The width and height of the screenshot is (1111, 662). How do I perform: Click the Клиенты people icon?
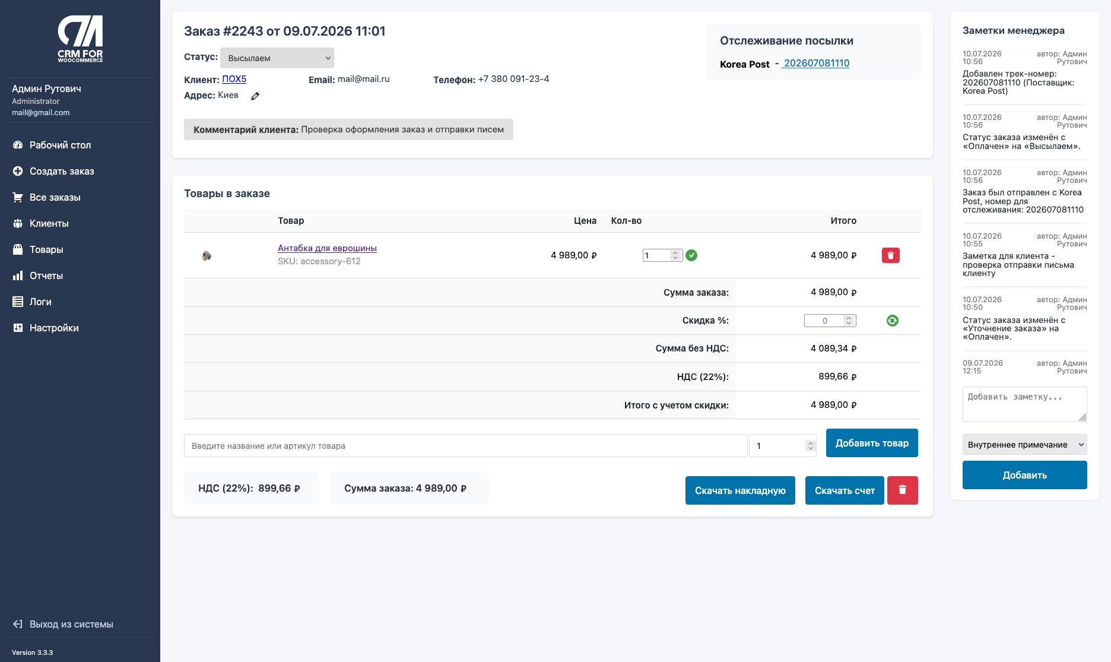coord(18,223)
